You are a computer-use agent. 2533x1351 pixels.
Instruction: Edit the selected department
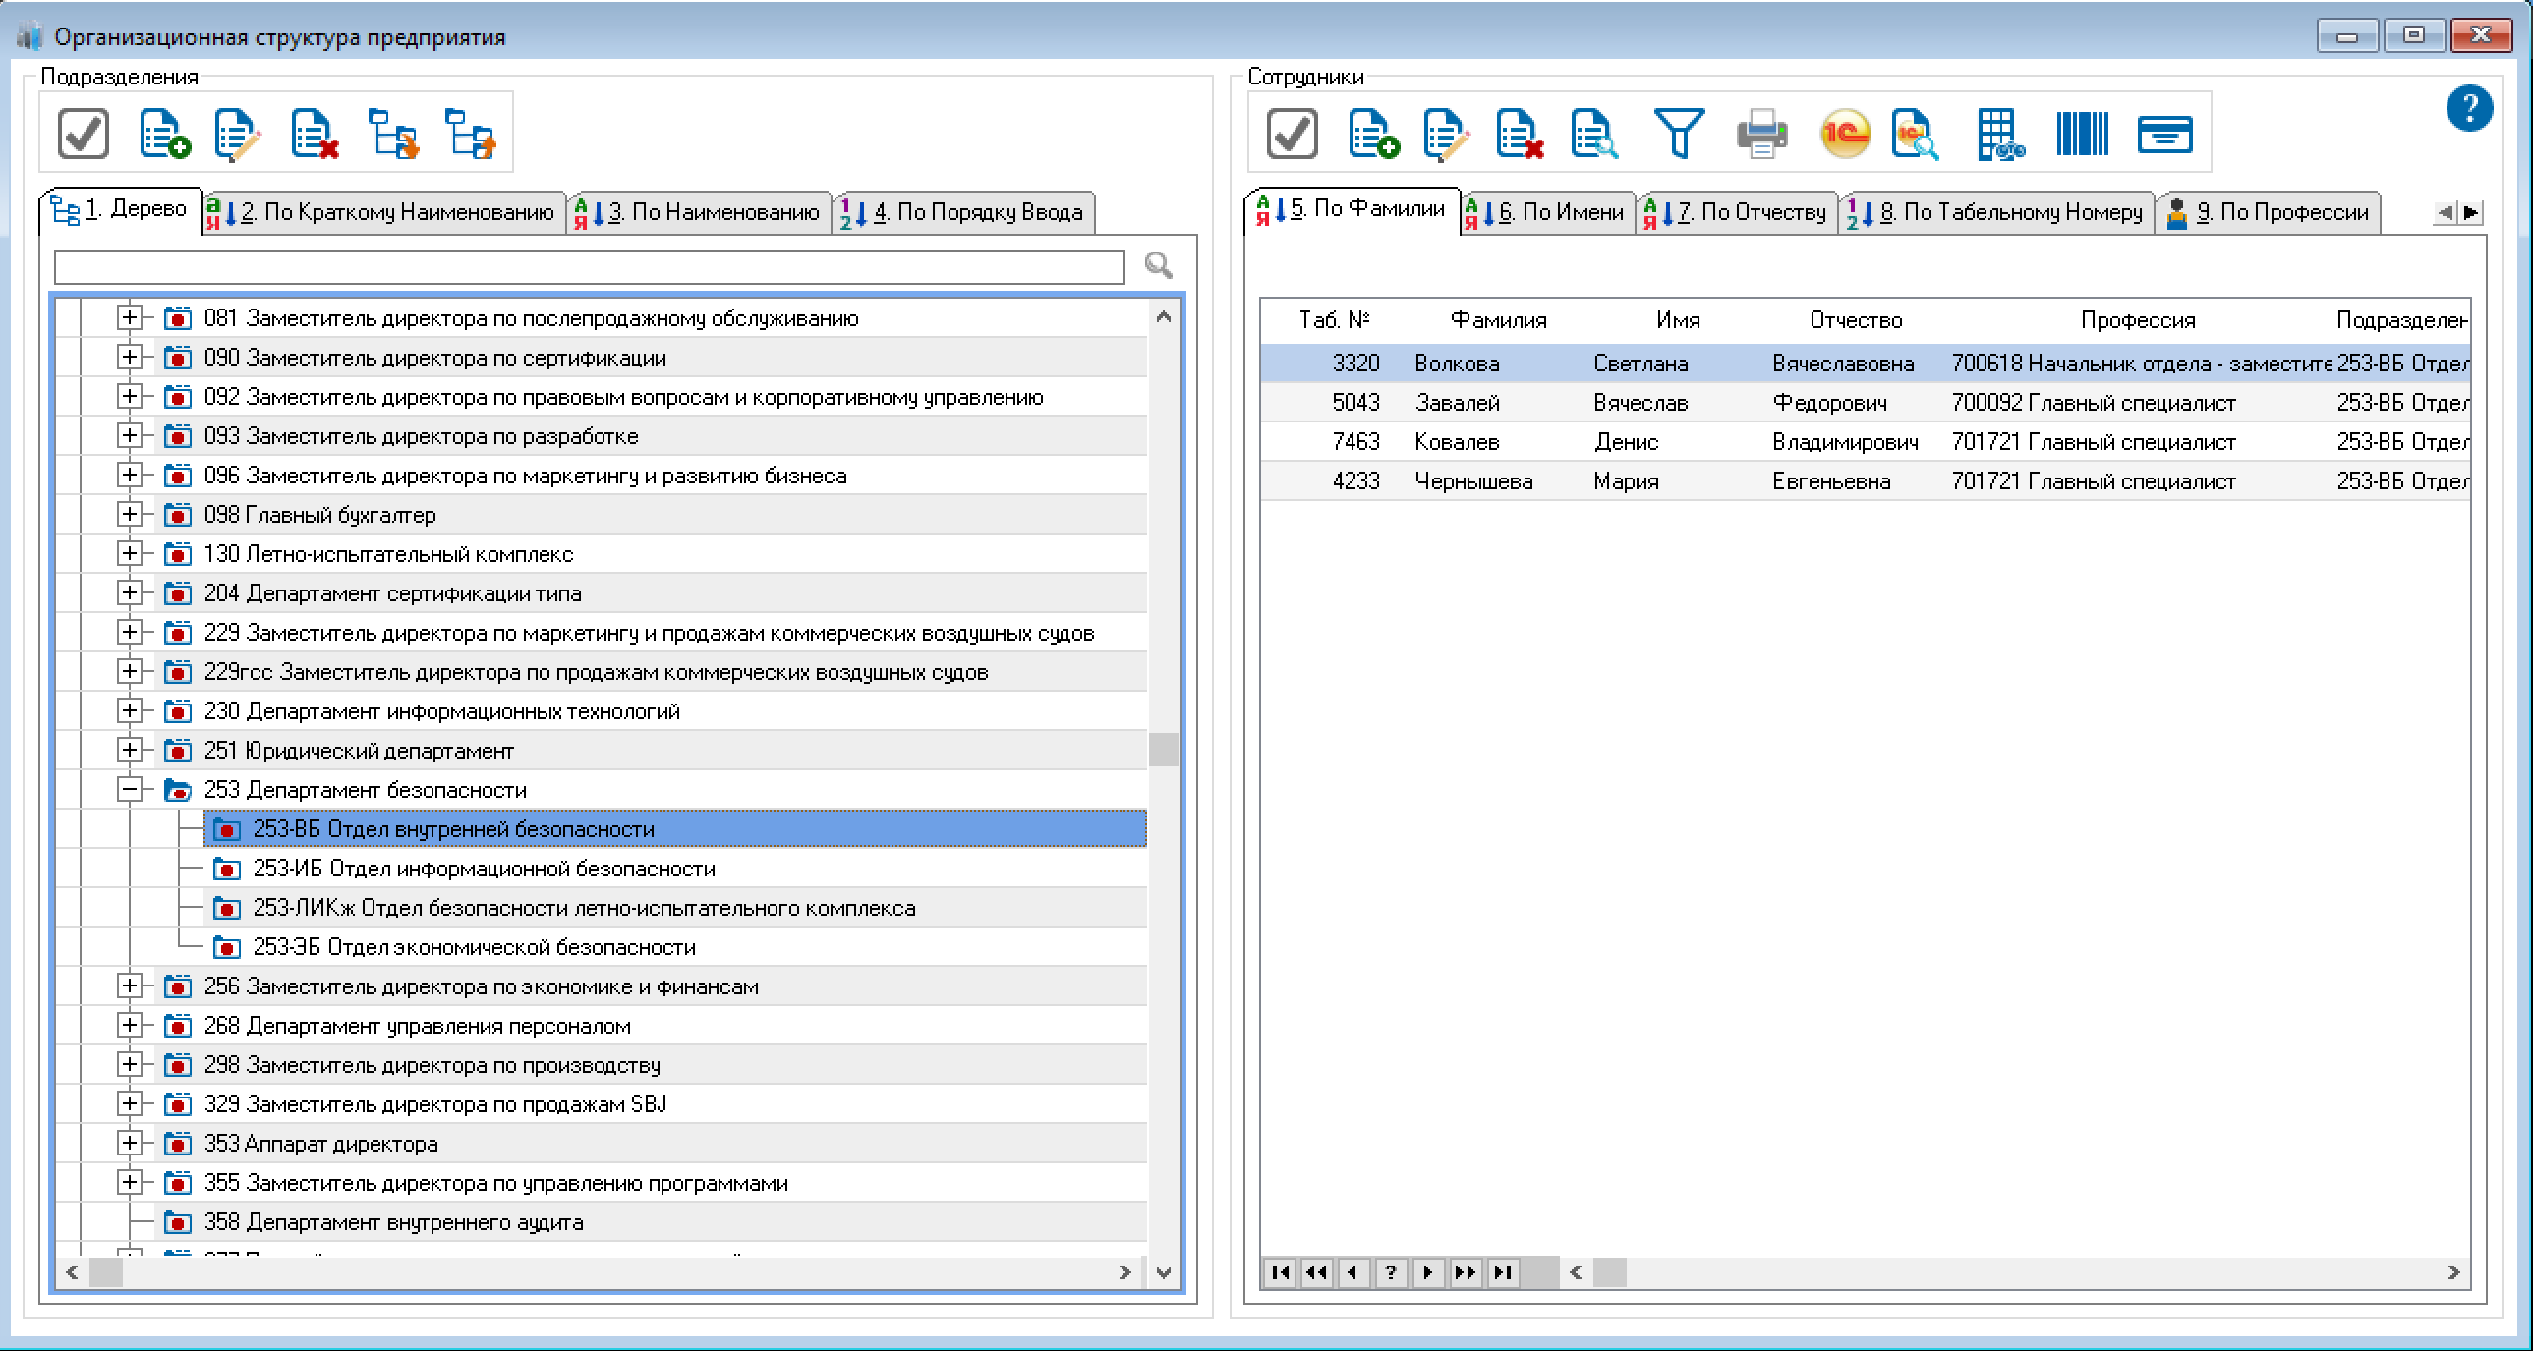238,134
